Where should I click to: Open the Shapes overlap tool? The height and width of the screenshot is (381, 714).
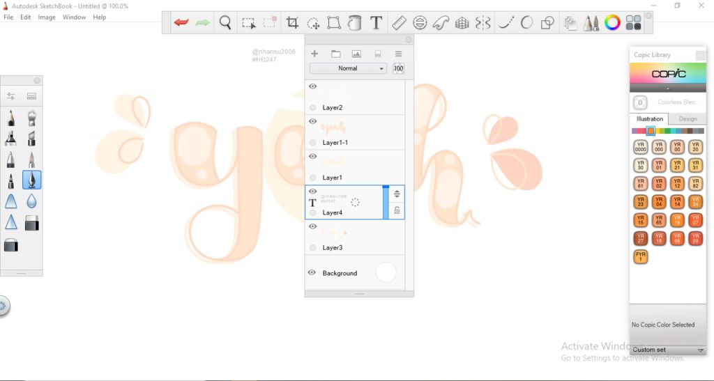coord(547,22)
